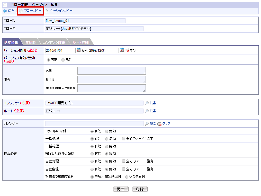Select 有効 for バージョン有効/無効
The height and width of the screenshot is (196, 261).
point(48,60)
